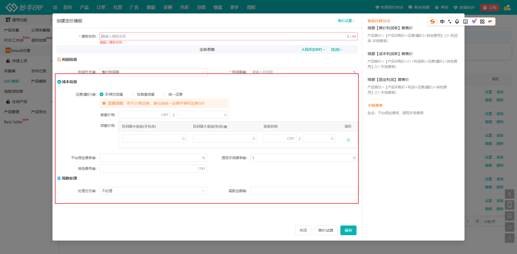The width and height of the screenshot is (517, 254).
Task: Select the 统一运费 radio option
Action: pos(165,94)
